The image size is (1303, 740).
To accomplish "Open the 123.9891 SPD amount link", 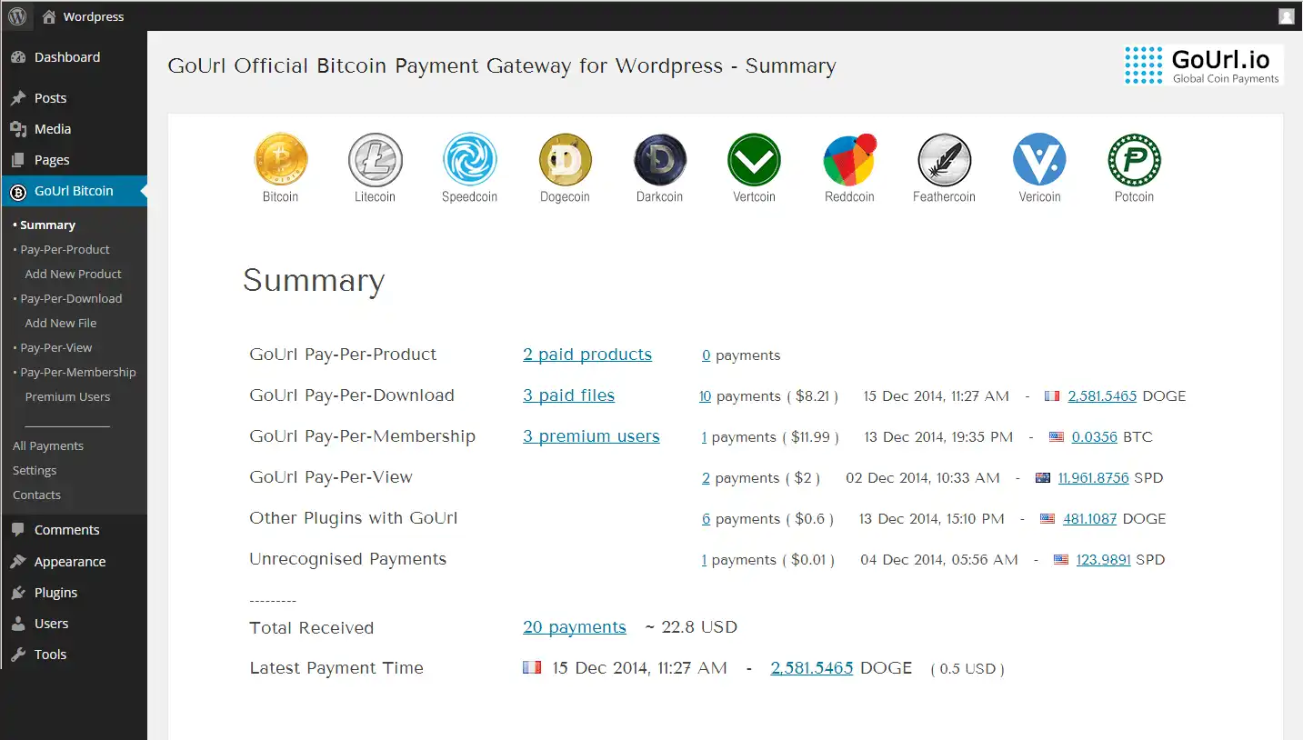I will (1104, 560).
